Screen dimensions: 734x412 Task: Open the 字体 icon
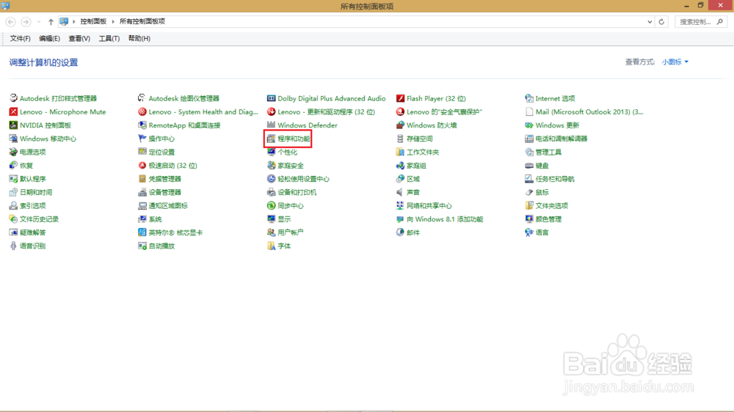tap(271, 246)
